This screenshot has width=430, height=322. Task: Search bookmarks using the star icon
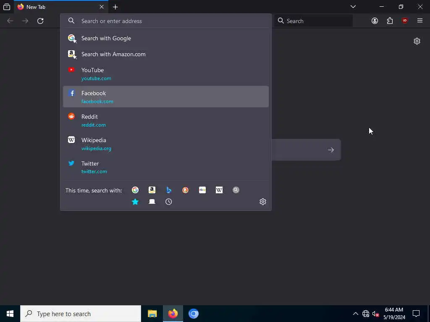[x=135, y=202]
